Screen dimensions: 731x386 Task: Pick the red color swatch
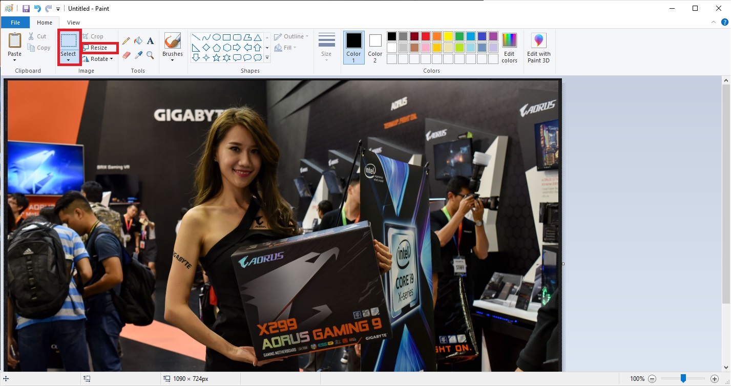click(x=426, y=36)
